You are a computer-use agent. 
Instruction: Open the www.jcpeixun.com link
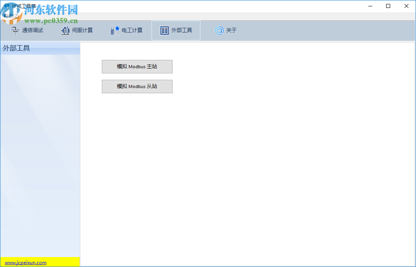tap(26, 263)
